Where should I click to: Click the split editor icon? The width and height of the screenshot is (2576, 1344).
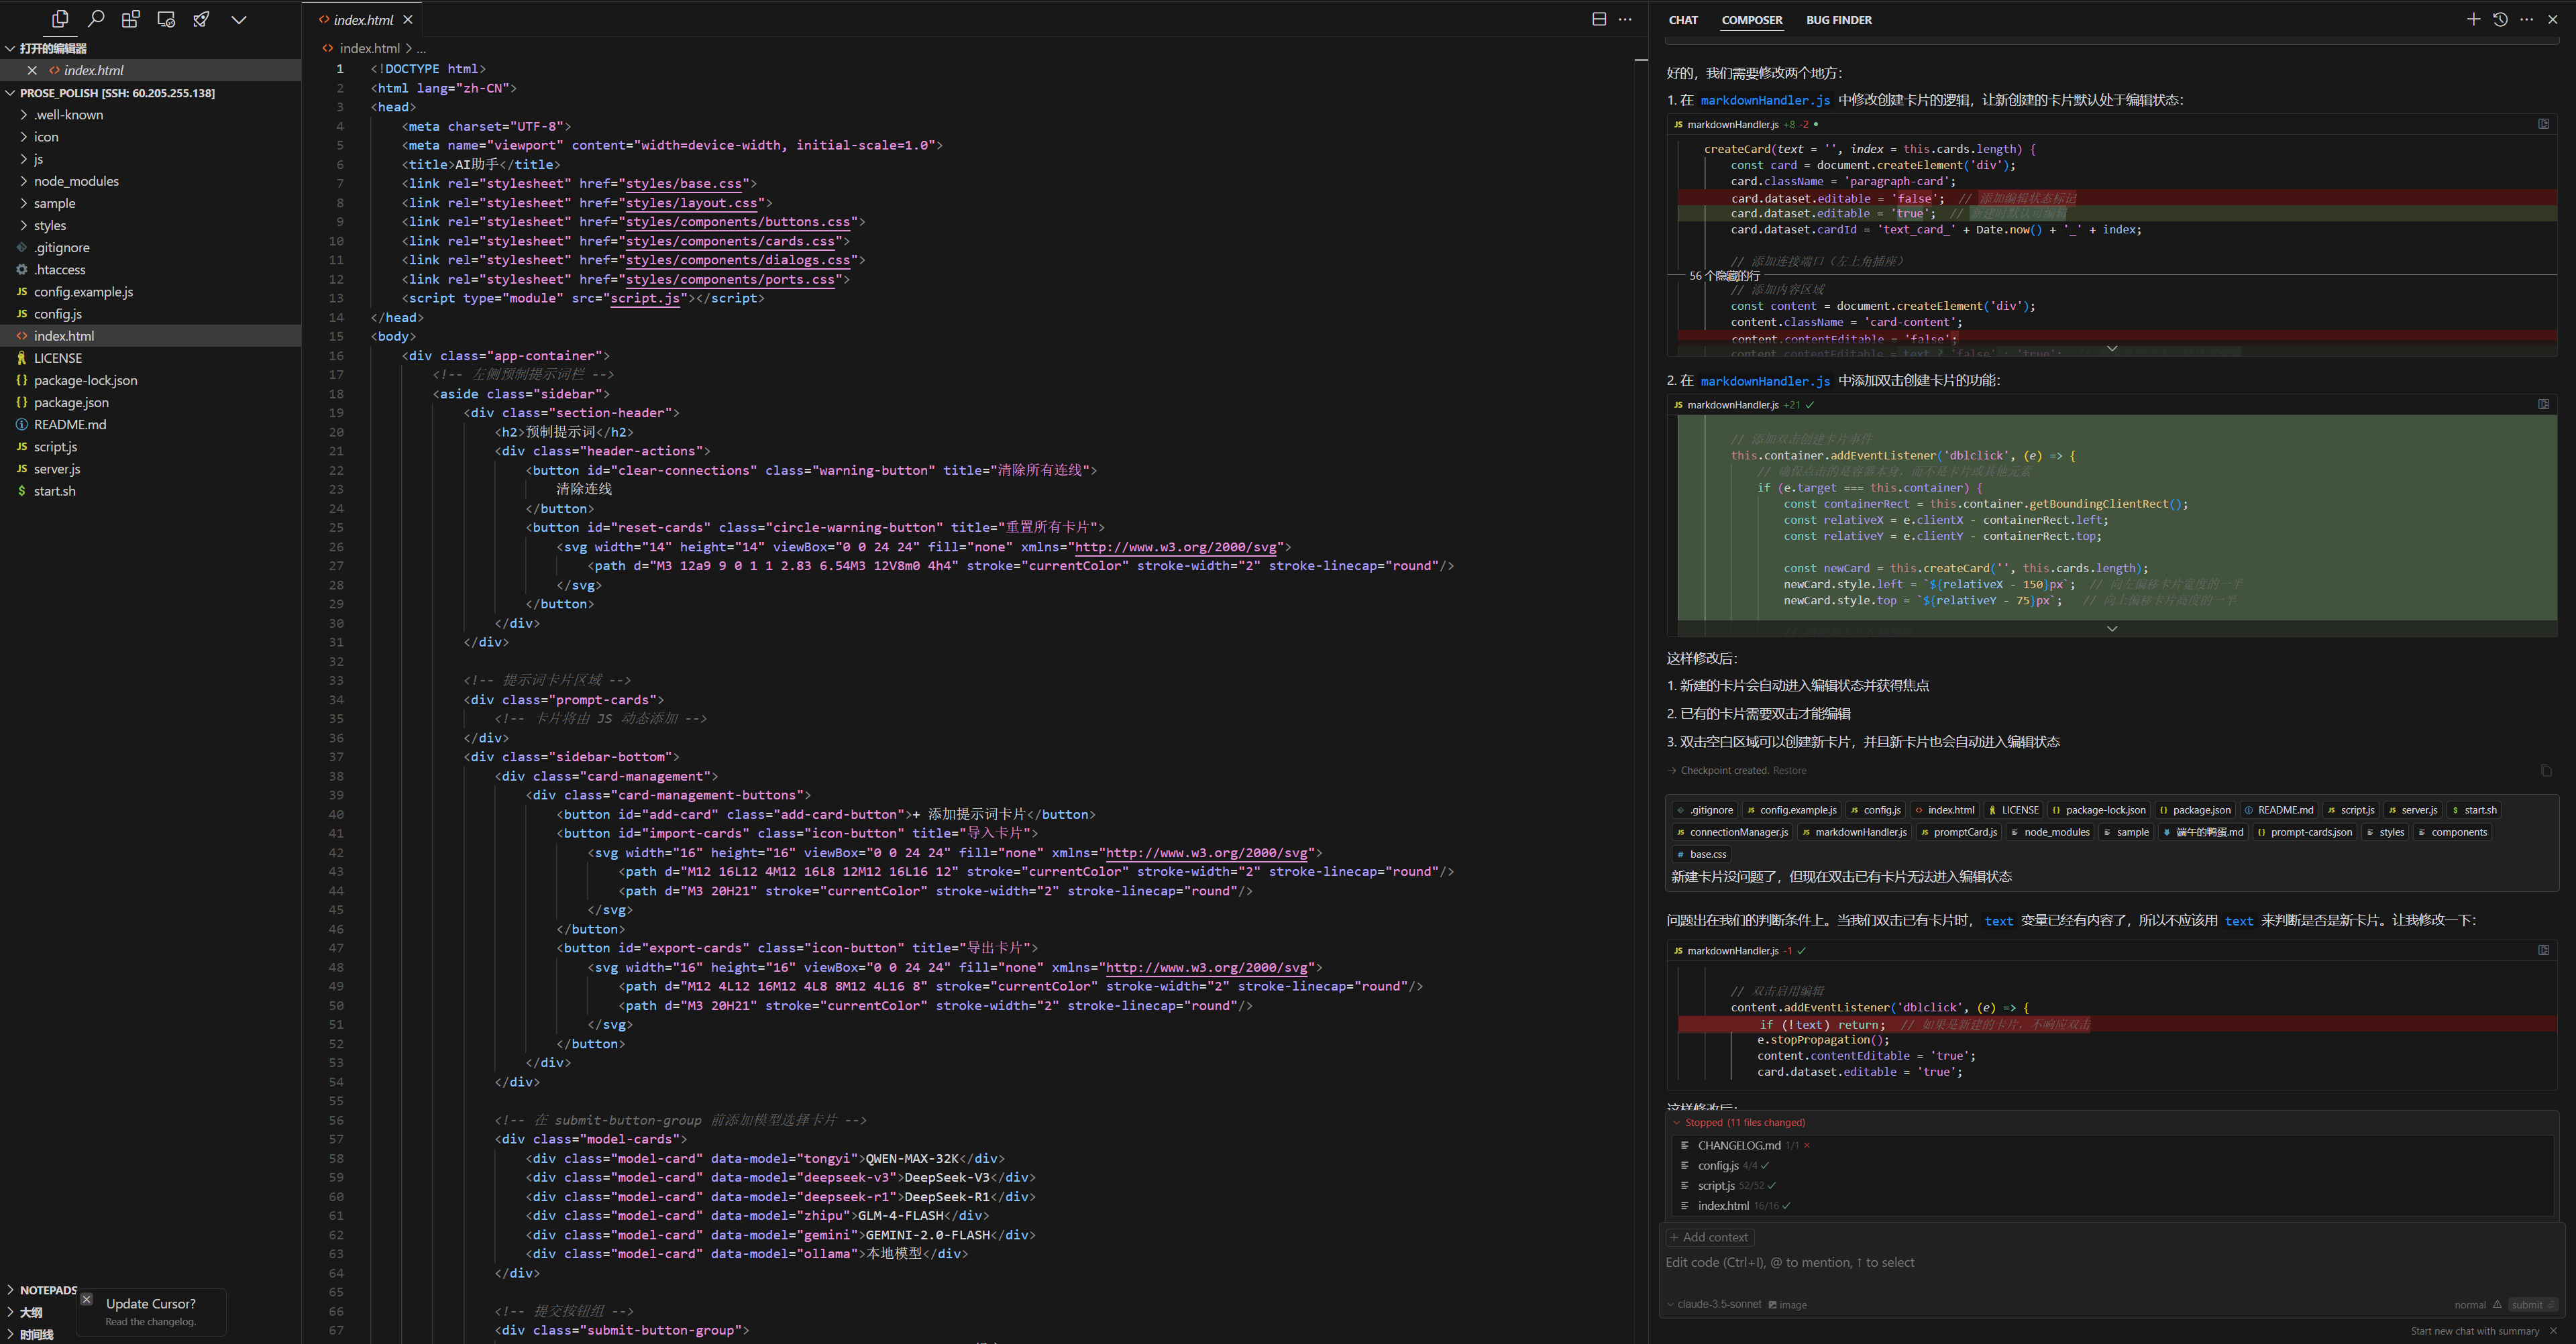1599,19
